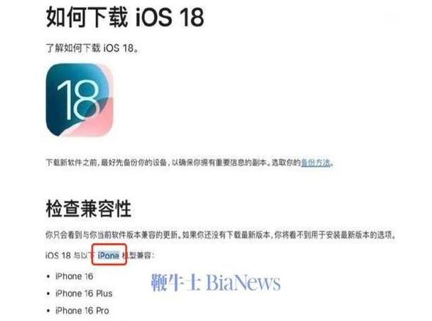The height and width of the screenshot is (321, 432).
Task: Select the iPhone 16 list item
Action: (x=74, y=276)
